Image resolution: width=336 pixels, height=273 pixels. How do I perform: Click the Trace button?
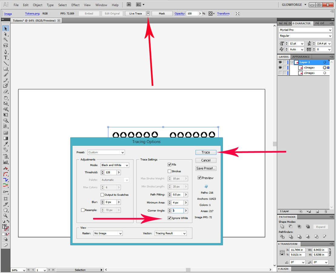[x=206, y=152]
